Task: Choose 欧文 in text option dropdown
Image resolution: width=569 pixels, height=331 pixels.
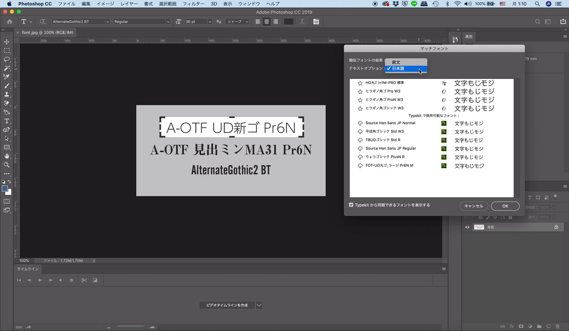Action: coord(406,62)
